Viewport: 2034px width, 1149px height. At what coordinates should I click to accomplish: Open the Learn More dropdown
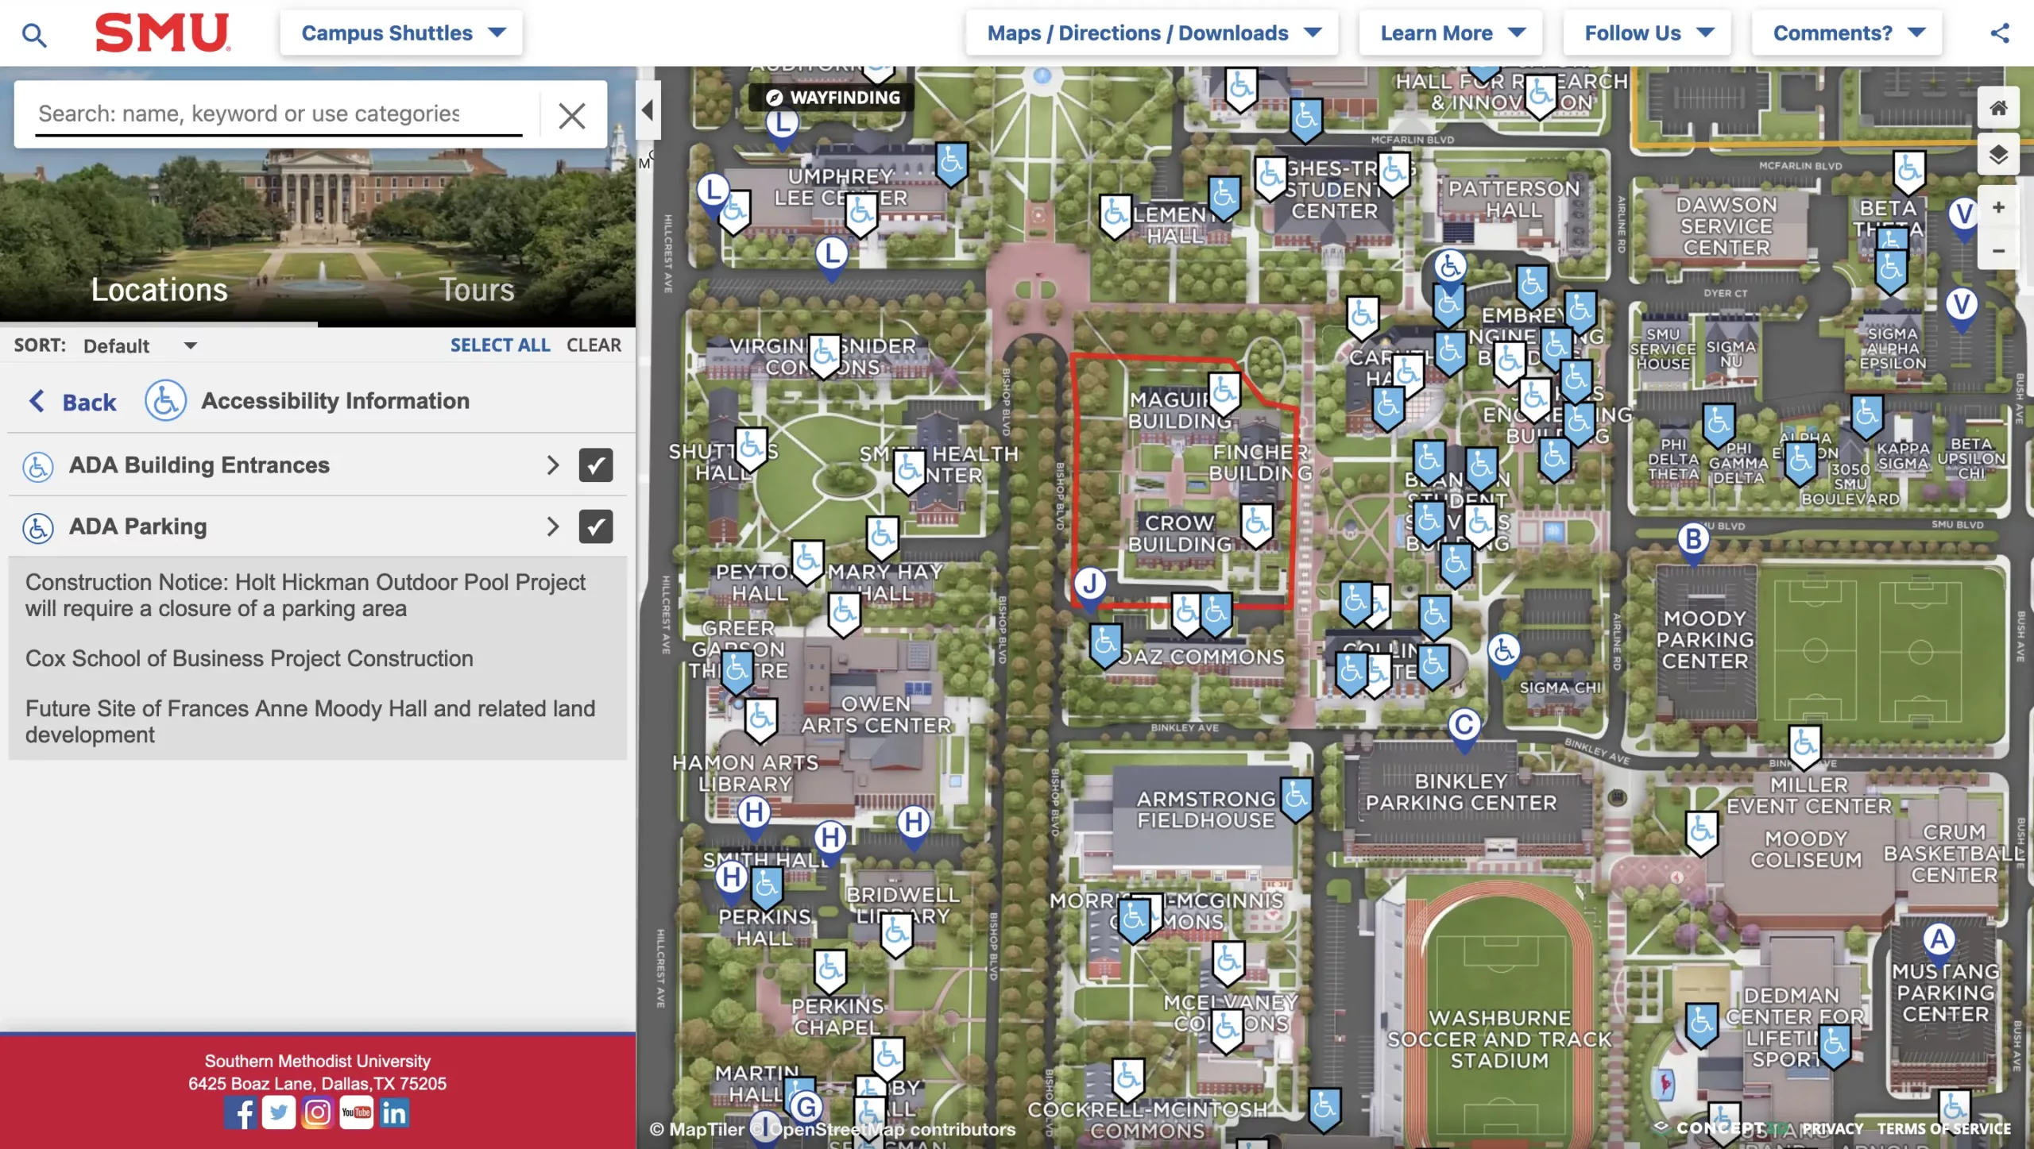coord(1451,33)
